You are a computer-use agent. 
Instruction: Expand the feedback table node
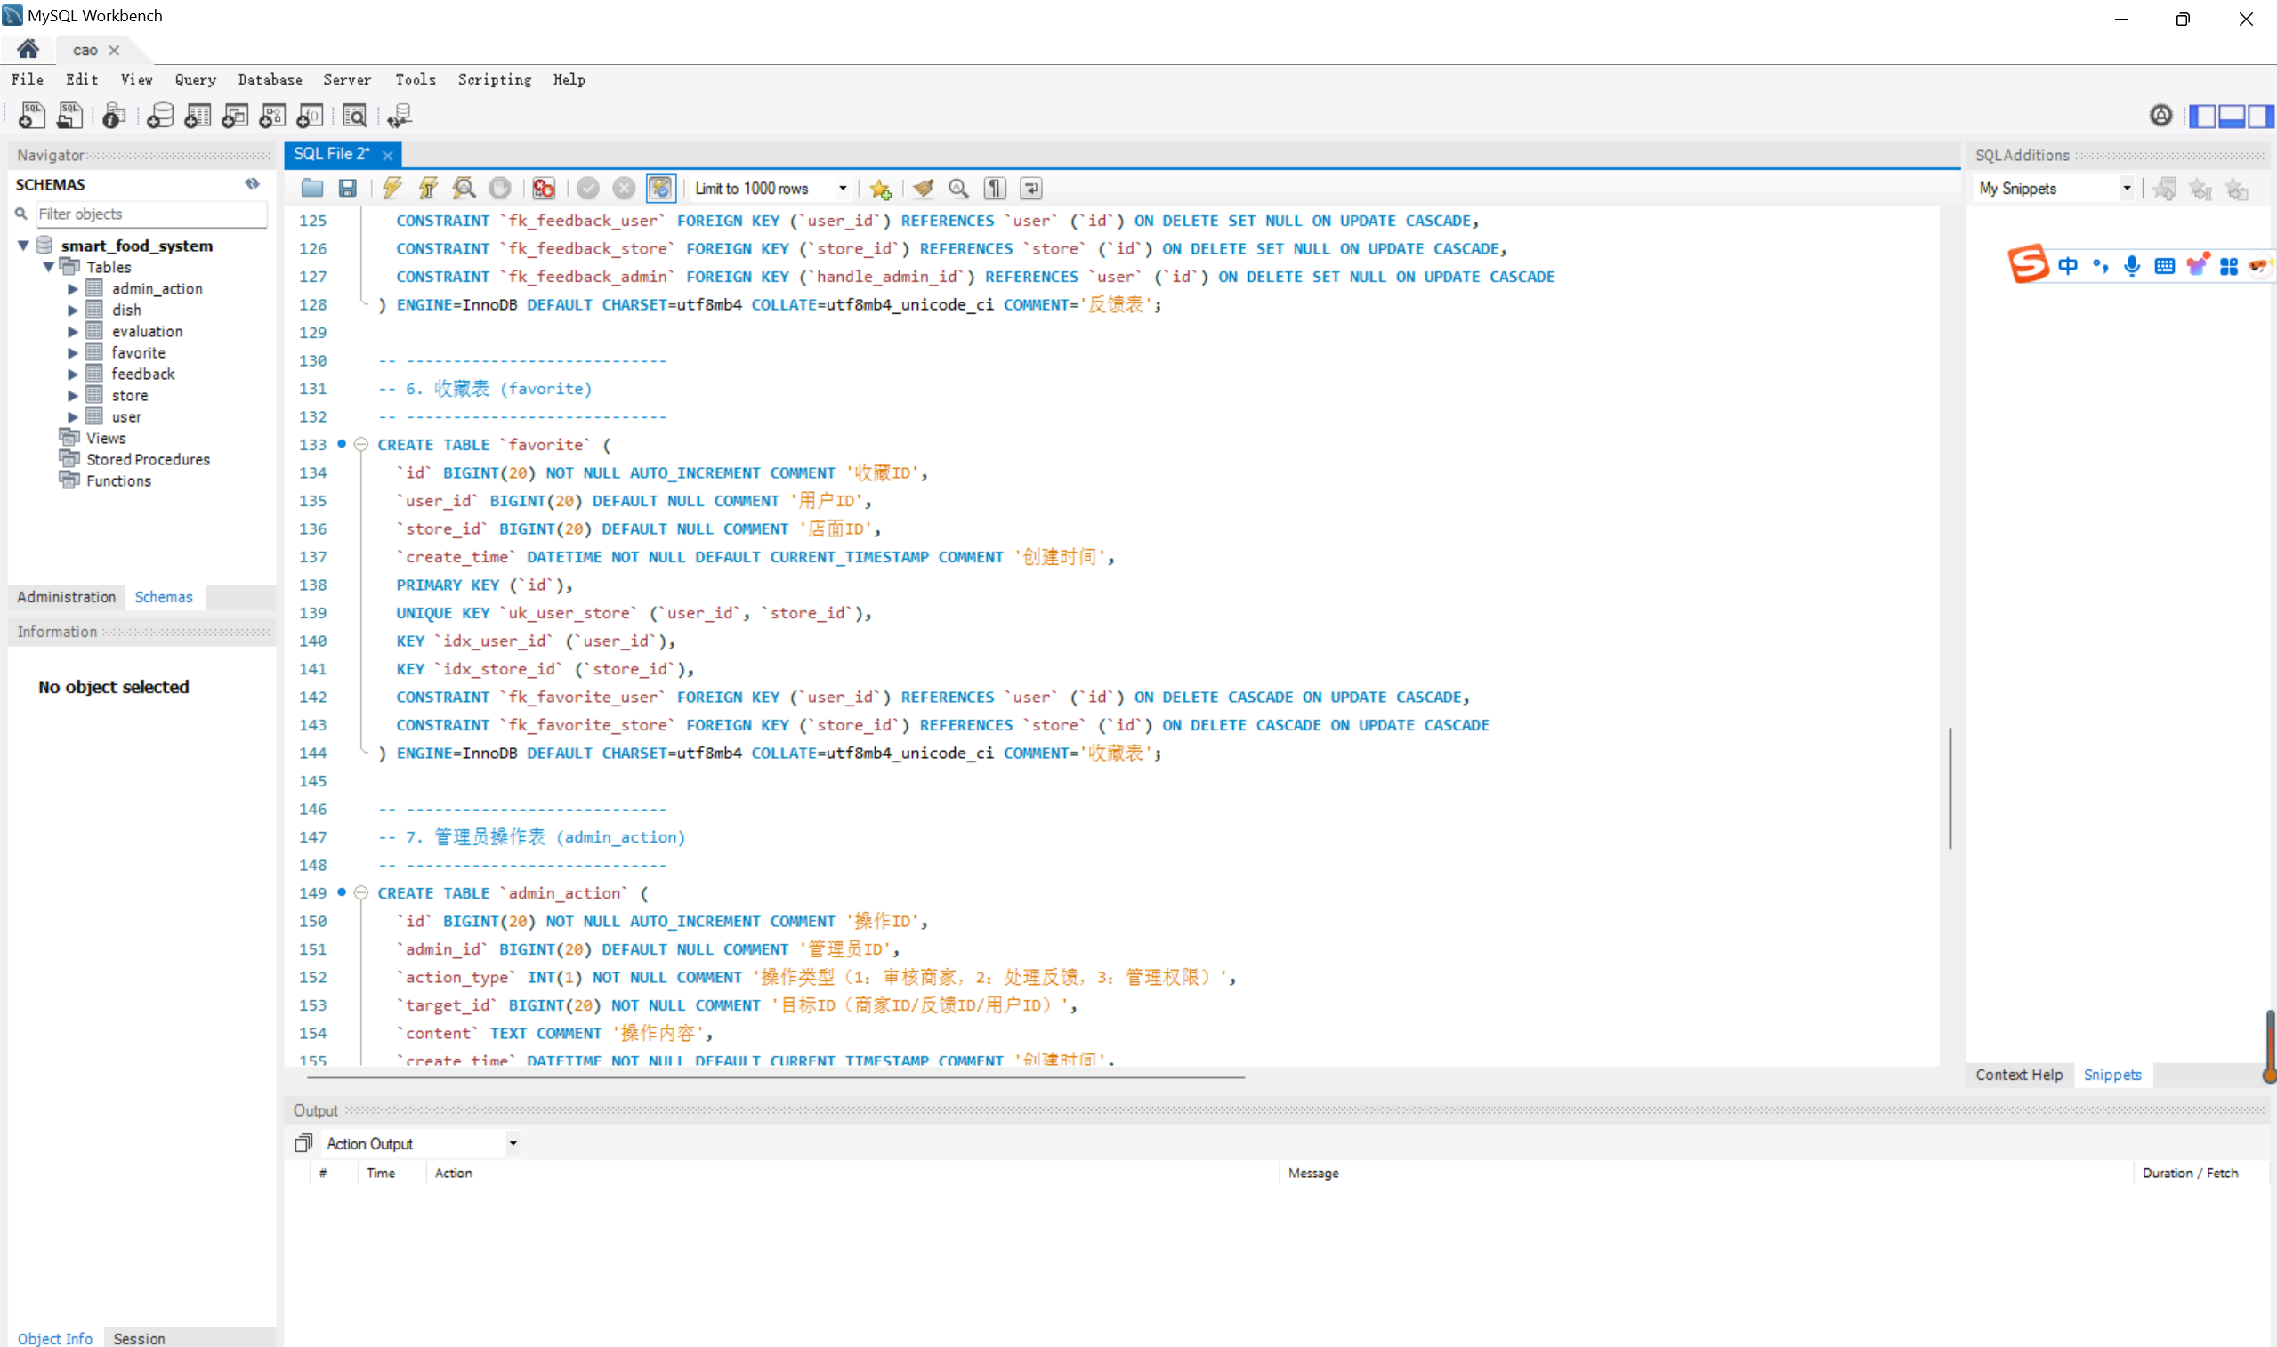(x=73, y=374)
